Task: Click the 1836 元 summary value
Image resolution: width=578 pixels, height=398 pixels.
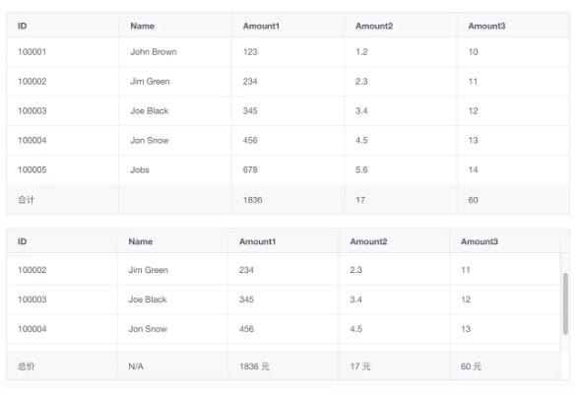Action: pos(254,366)
